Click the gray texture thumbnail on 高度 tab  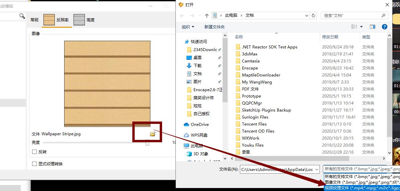point(79,20)
